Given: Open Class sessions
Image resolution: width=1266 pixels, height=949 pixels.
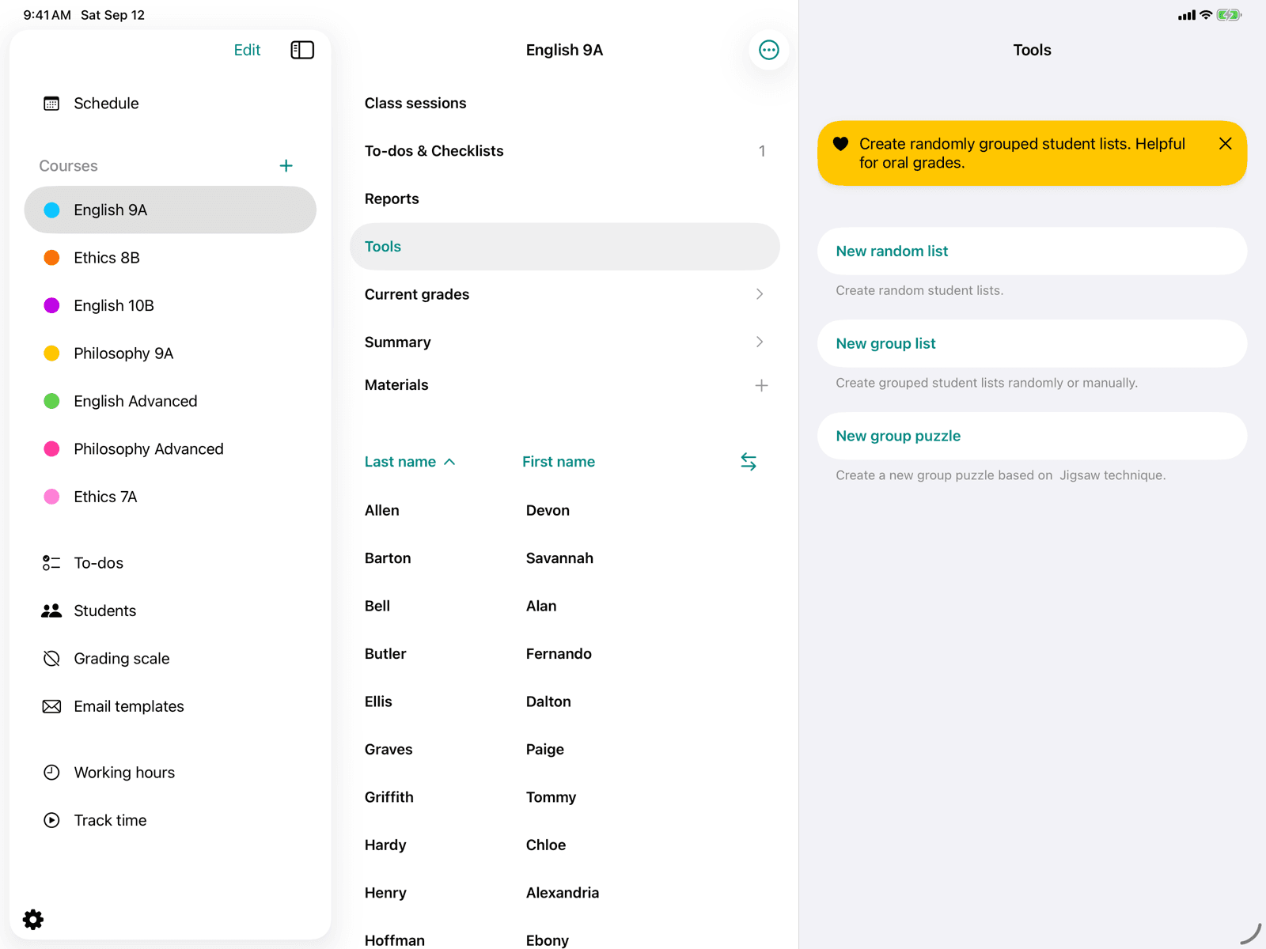Looking at the screenshot, I should (x=565, y=104).
